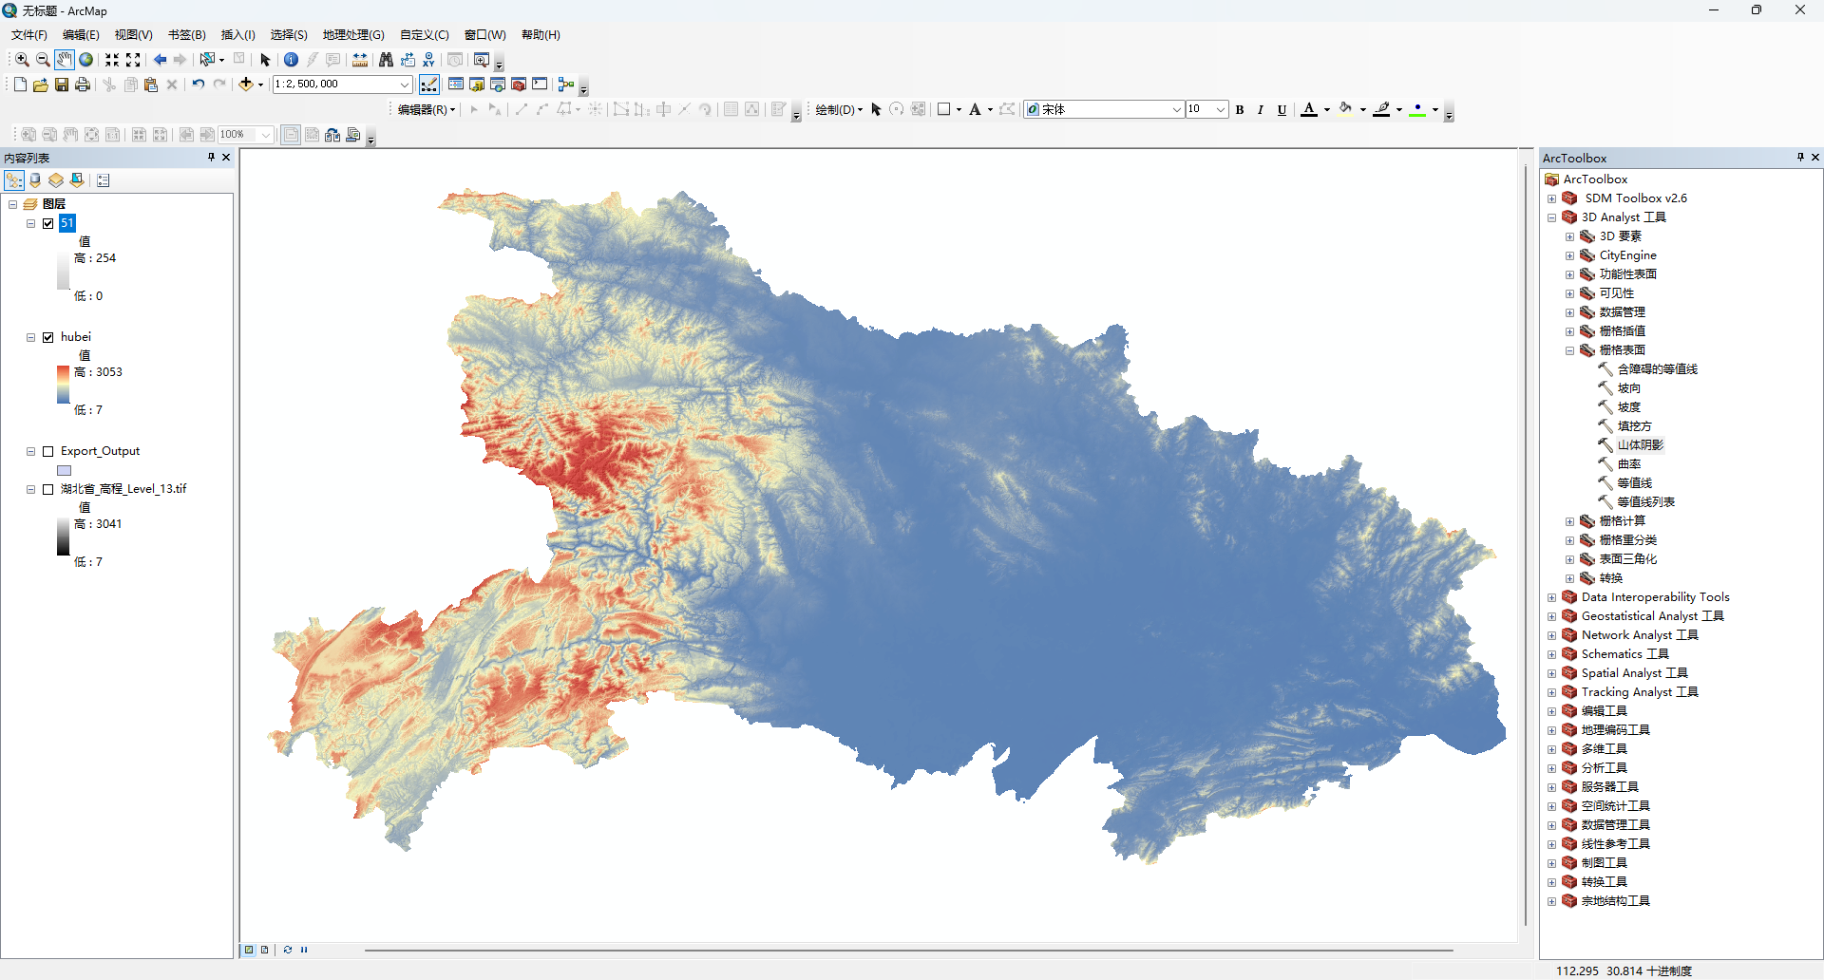Enable the 湖北省_高程_Level_13.tif layer checkbox
This screenshot has width=1824, height=980.
47,489
